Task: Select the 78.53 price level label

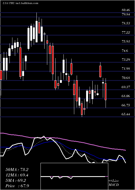Action: point(126,23)
